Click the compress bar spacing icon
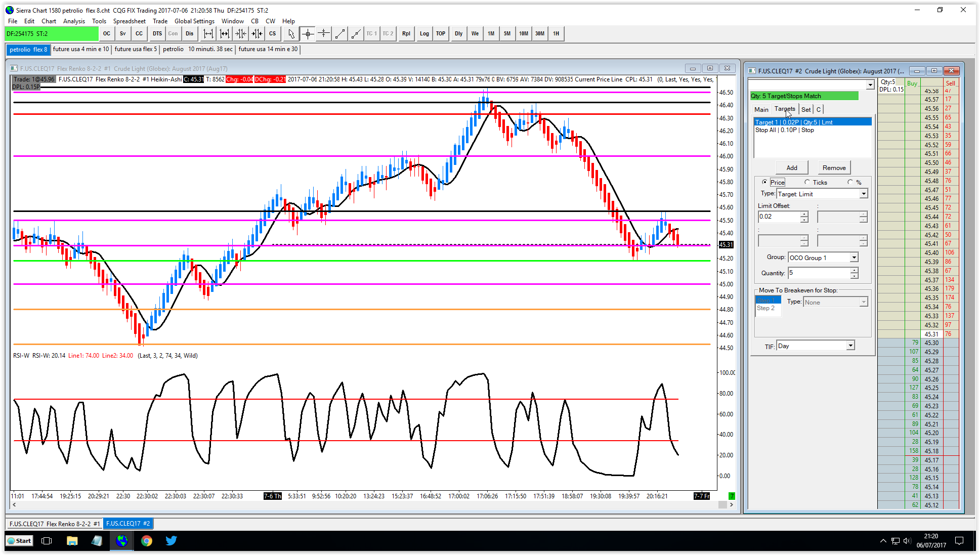 click(241, 34)
